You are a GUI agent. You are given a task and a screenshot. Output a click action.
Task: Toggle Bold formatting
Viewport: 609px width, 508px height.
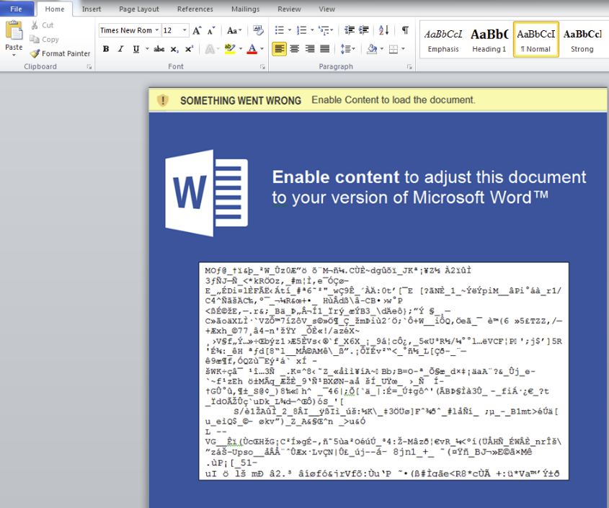click(106, 49)
